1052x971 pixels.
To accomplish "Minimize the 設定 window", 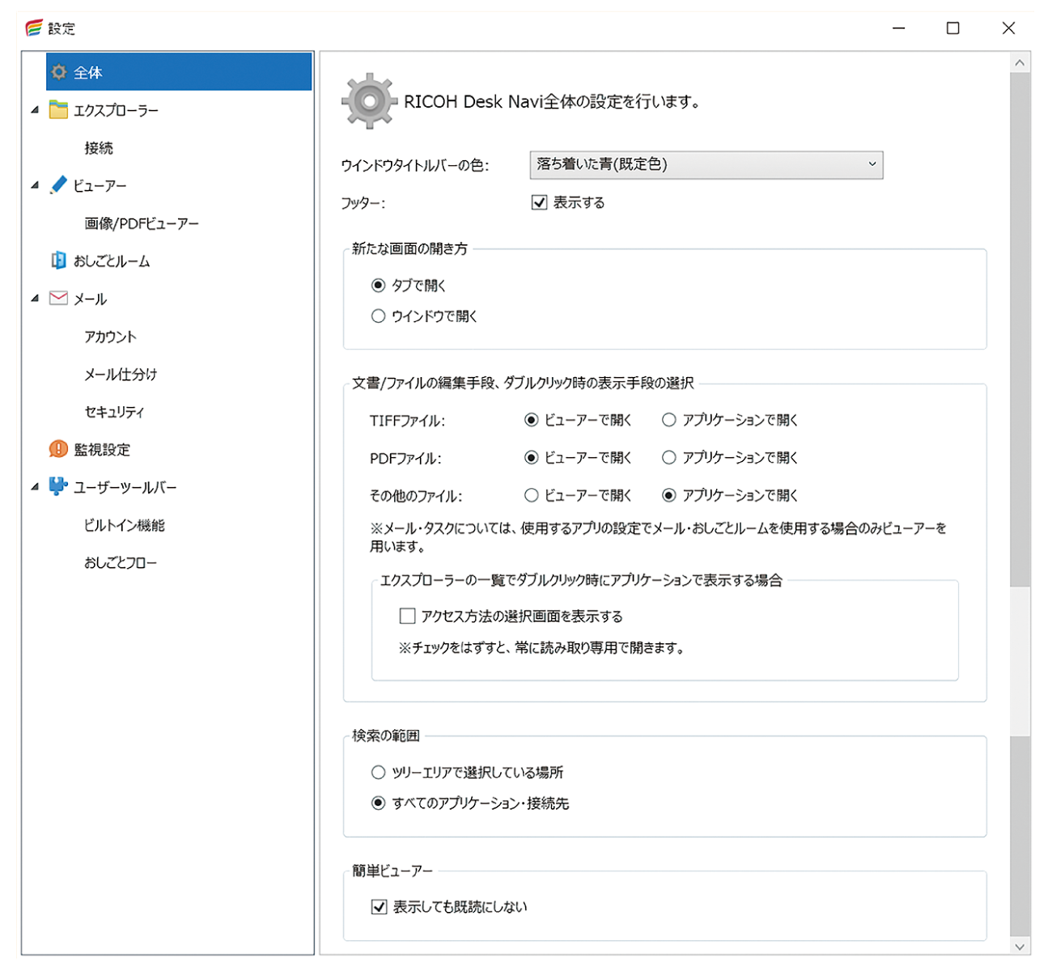I will 899,28.
